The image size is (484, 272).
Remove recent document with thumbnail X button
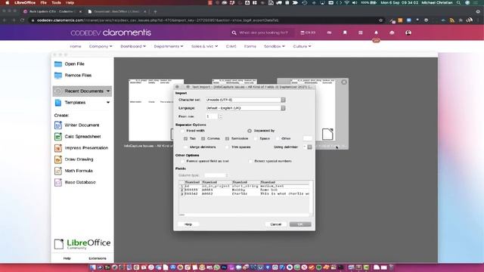coord(344,82)
